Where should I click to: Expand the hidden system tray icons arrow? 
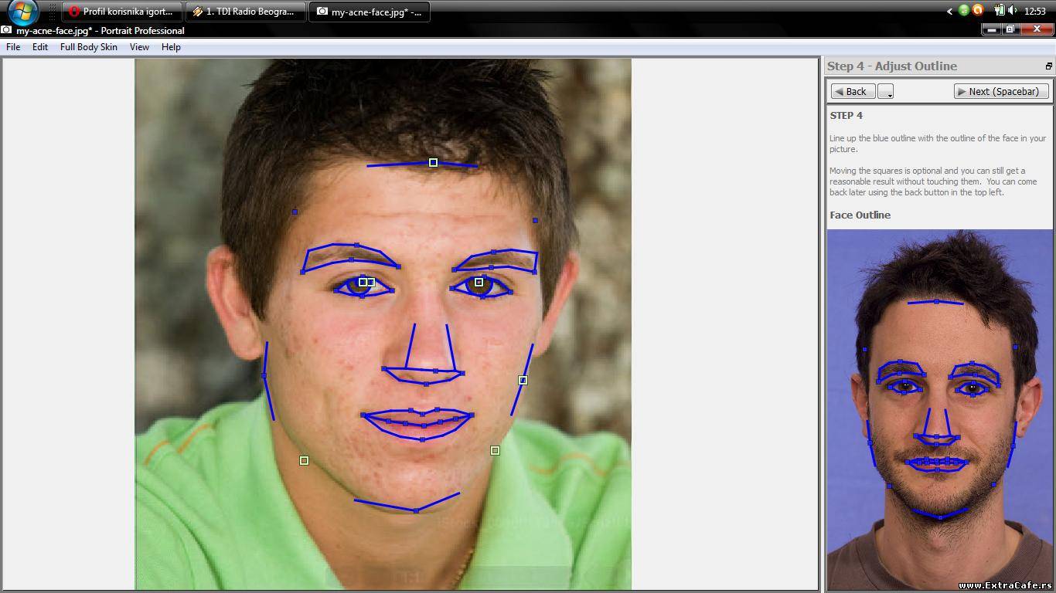949,12
